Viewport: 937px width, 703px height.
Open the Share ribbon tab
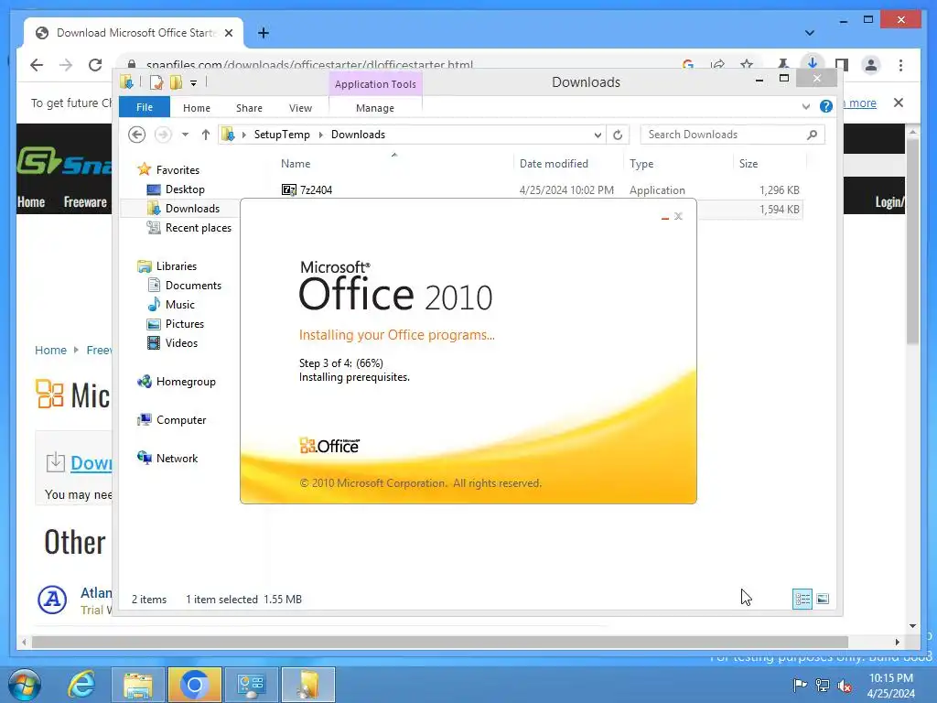249,108
